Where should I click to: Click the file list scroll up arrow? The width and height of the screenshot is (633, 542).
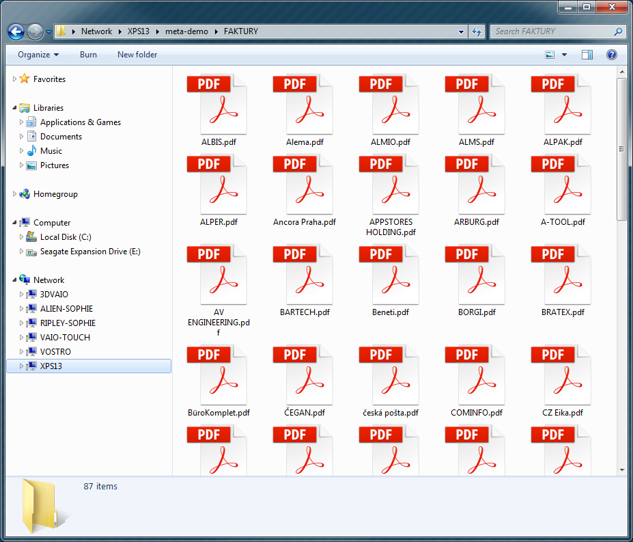tap(621, 72)
